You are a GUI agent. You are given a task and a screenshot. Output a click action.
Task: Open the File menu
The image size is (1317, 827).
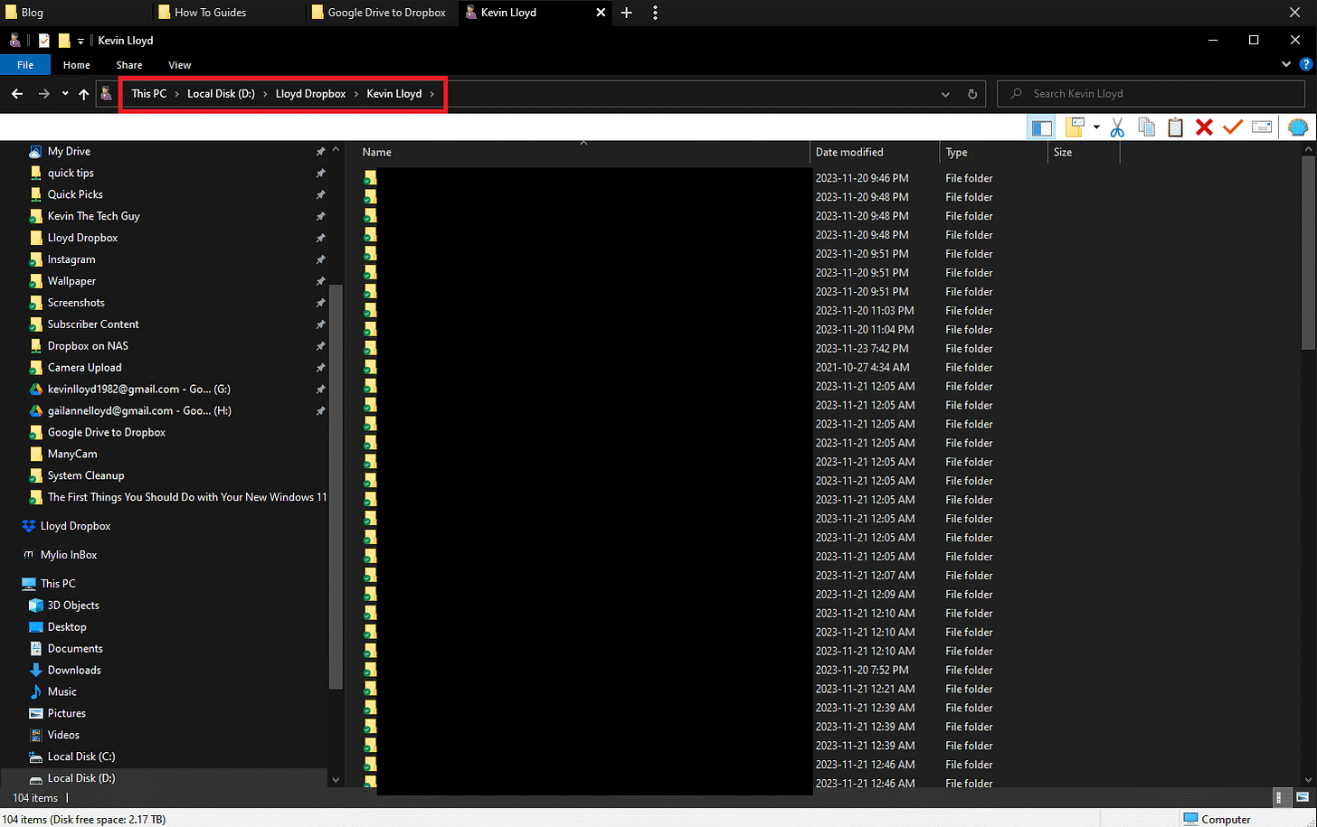(25, 65)
